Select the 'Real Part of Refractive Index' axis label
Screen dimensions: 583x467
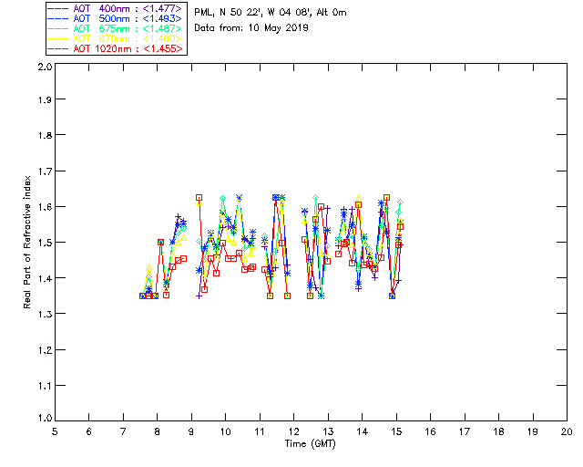(27, 241)
